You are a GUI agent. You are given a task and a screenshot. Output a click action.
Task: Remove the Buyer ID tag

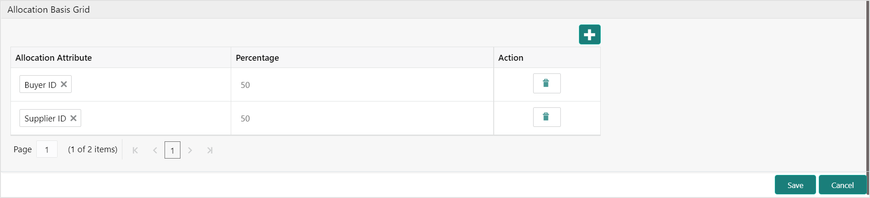(x=64, y=84)
